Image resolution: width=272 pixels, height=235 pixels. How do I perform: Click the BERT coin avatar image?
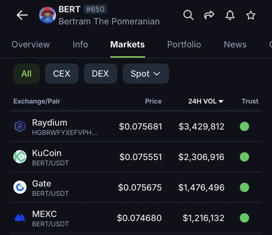(x=48, y=15)
